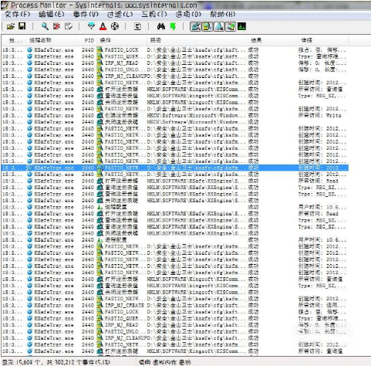Click the PID column header

[x=87, y=40]
